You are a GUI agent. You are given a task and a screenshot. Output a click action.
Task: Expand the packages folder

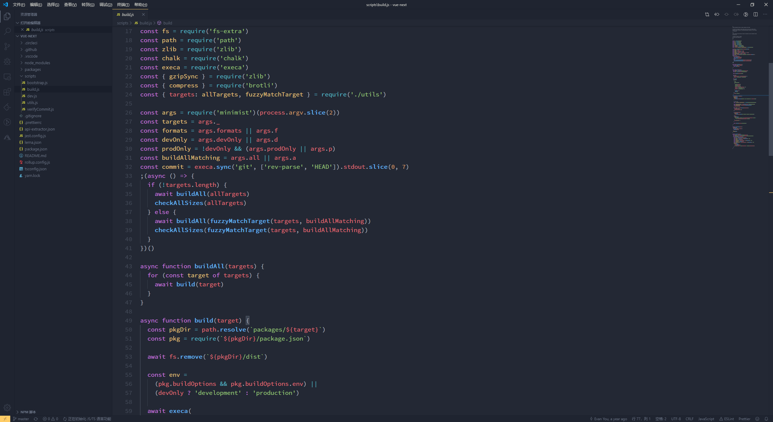tap(33, 69)
